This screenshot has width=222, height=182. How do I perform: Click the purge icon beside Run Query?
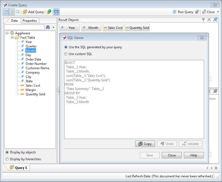[x=197, y=12]
